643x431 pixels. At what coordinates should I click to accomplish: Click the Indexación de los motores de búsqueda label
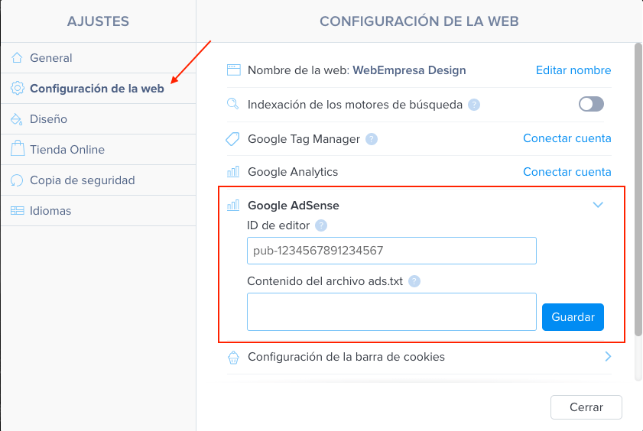coord(355,105)
